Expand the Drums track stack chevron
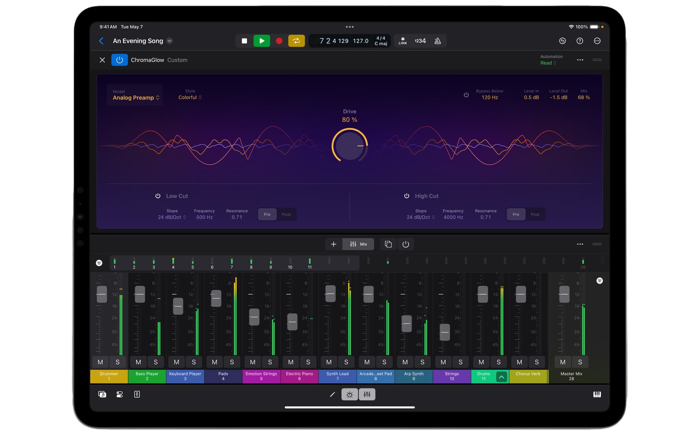This screenshot has height=437, width=699. (x=501, y=377)
